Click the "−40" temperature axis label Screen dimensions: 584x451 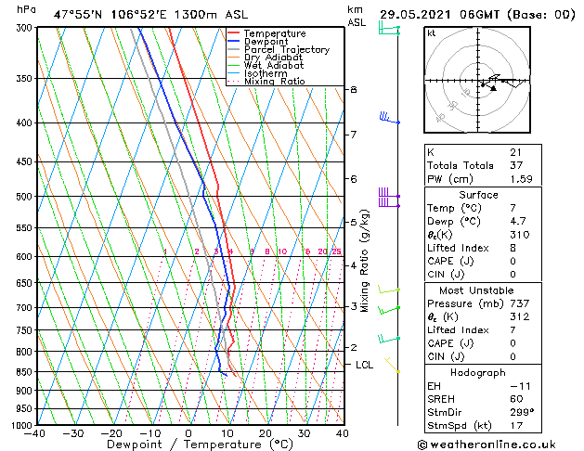[34, 433]
